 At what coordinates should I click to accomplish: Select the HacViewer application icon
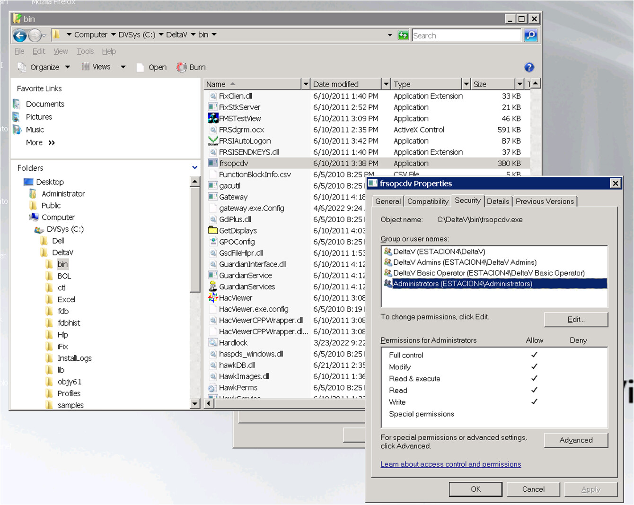pyautogui.click(x=213, y=298)
